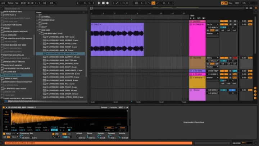Select Slice playback mode in Simpler
This screenshot has width=259, height=146.
(x=6, y=128)
